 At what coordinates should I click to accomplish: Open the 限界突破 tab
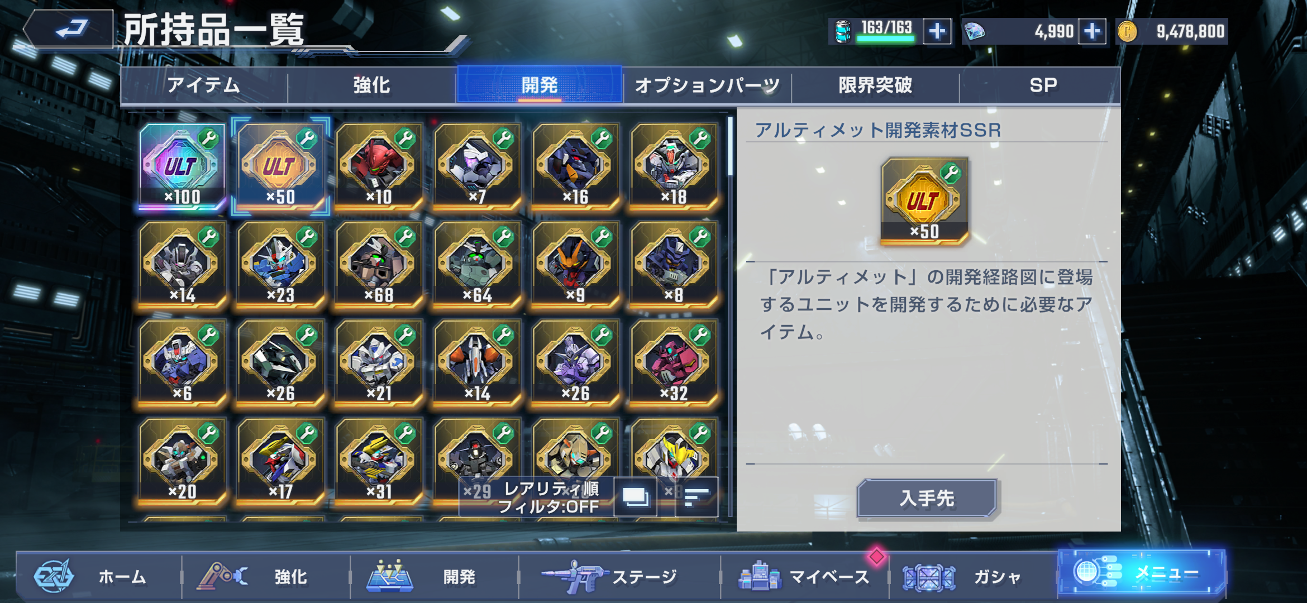pos(875,85)
